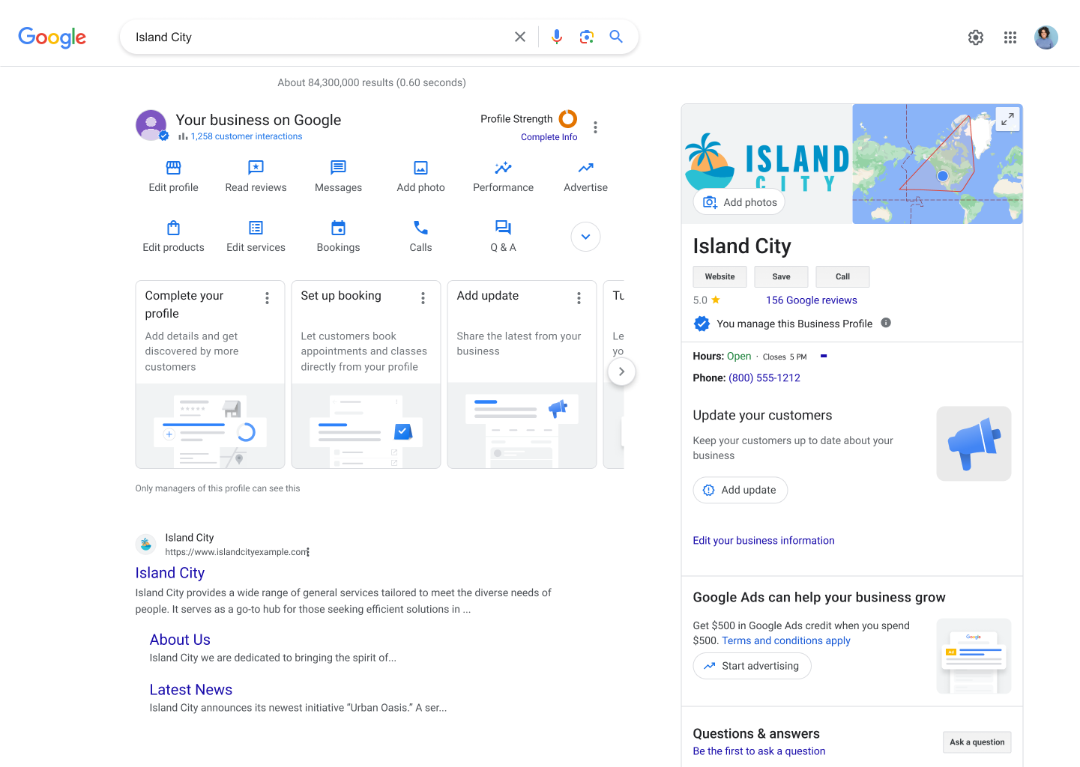Viewport: 1080px width, 767px height.
Task: Open the Google apps grid
Action: 1010,37
